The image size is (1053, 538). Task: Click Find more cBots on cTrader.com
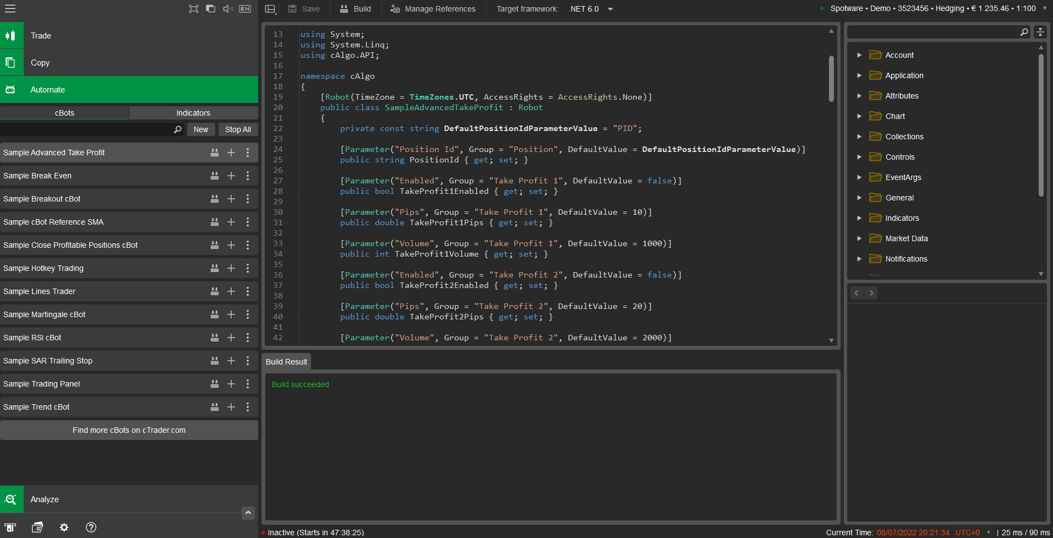coord(129,430)
